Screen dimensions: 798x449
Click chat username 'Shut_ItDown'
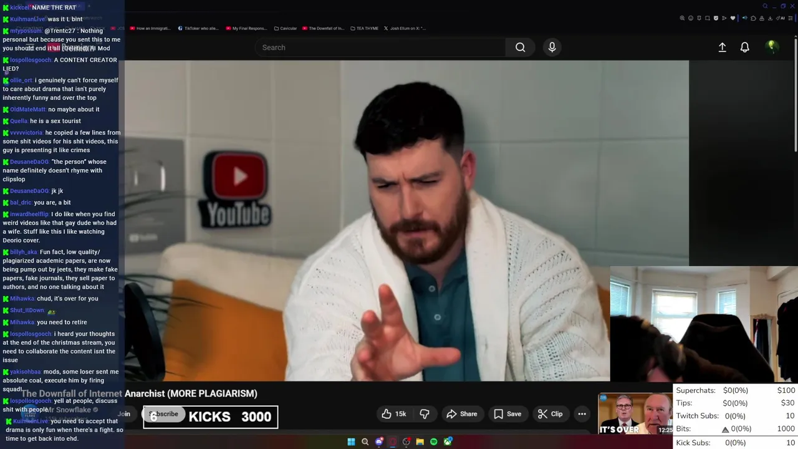point(27,311)
